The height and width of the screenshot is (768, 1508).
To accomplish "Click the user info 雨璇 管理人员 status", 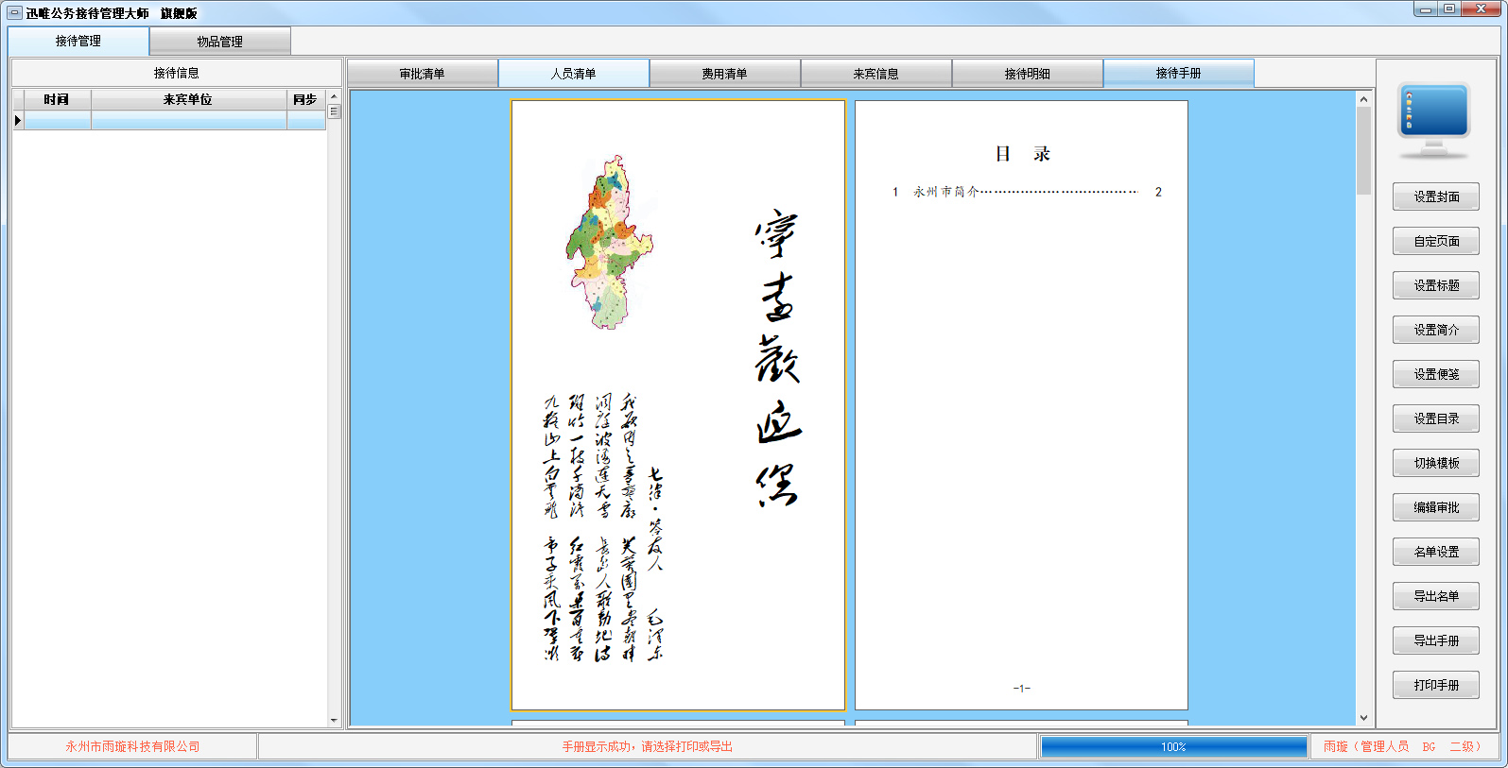I will [1403, 746].
